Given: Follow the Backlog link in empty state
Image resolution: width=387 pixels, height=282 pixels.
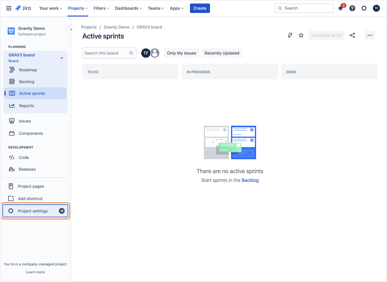Looking at the screenshot, I should click(250, 180).
